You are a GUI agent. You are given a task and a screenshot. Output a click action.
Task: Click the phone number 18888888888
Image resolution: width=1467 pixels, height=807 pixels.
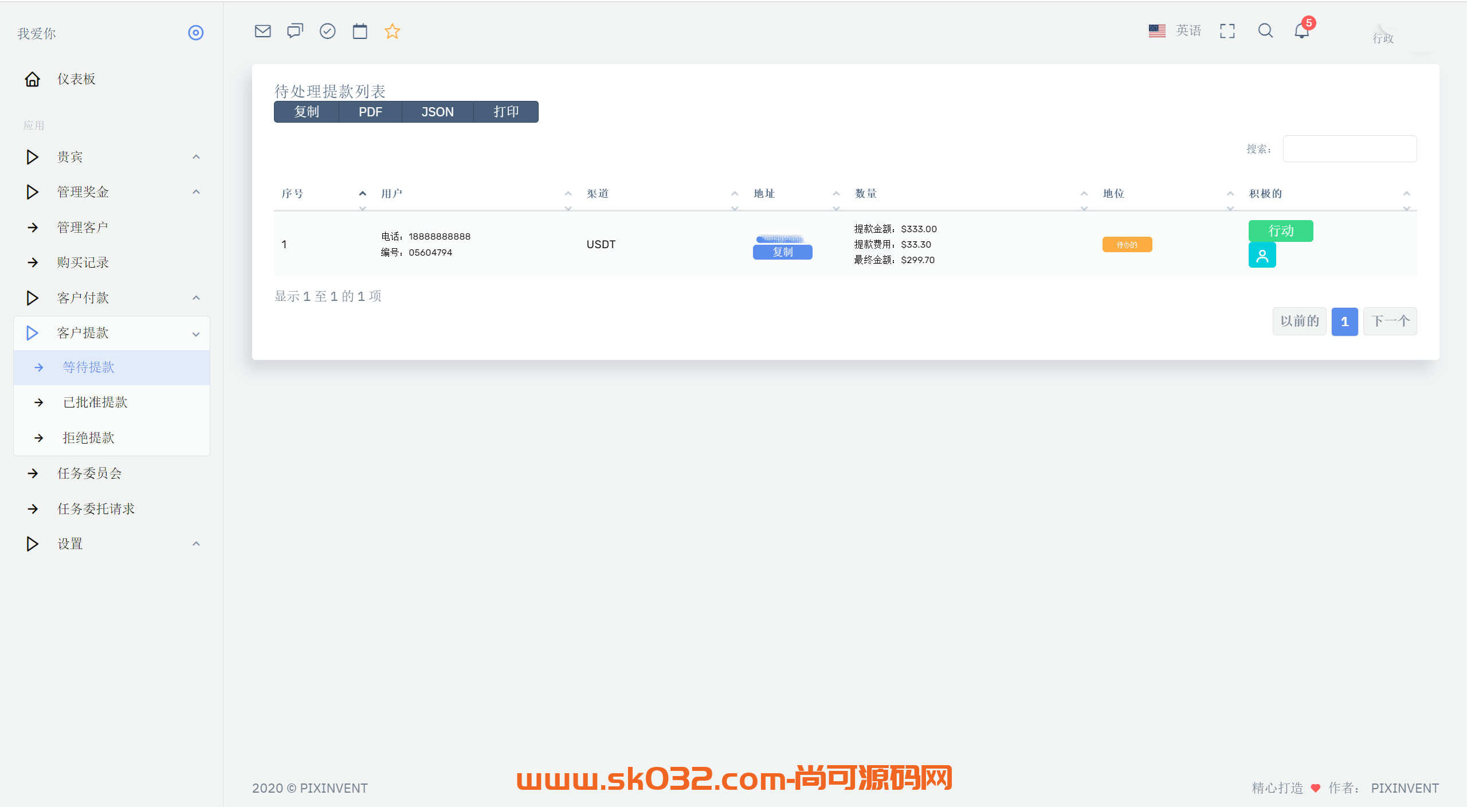(440, 237)
